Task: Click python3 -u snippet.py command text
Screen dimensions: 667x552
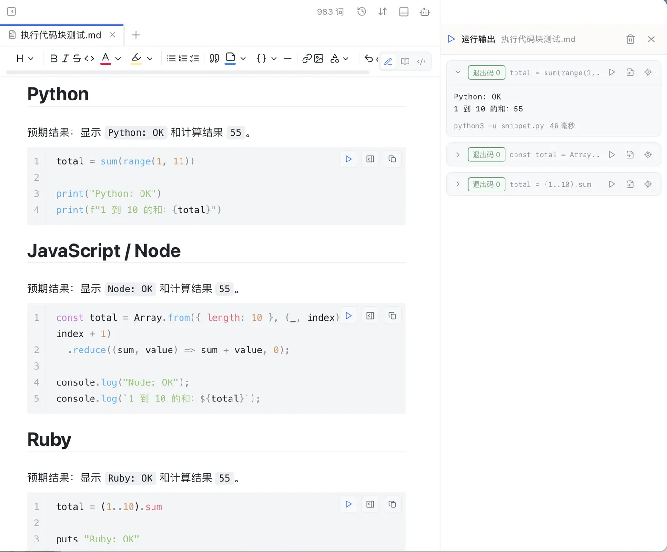Action: [499, 126]
